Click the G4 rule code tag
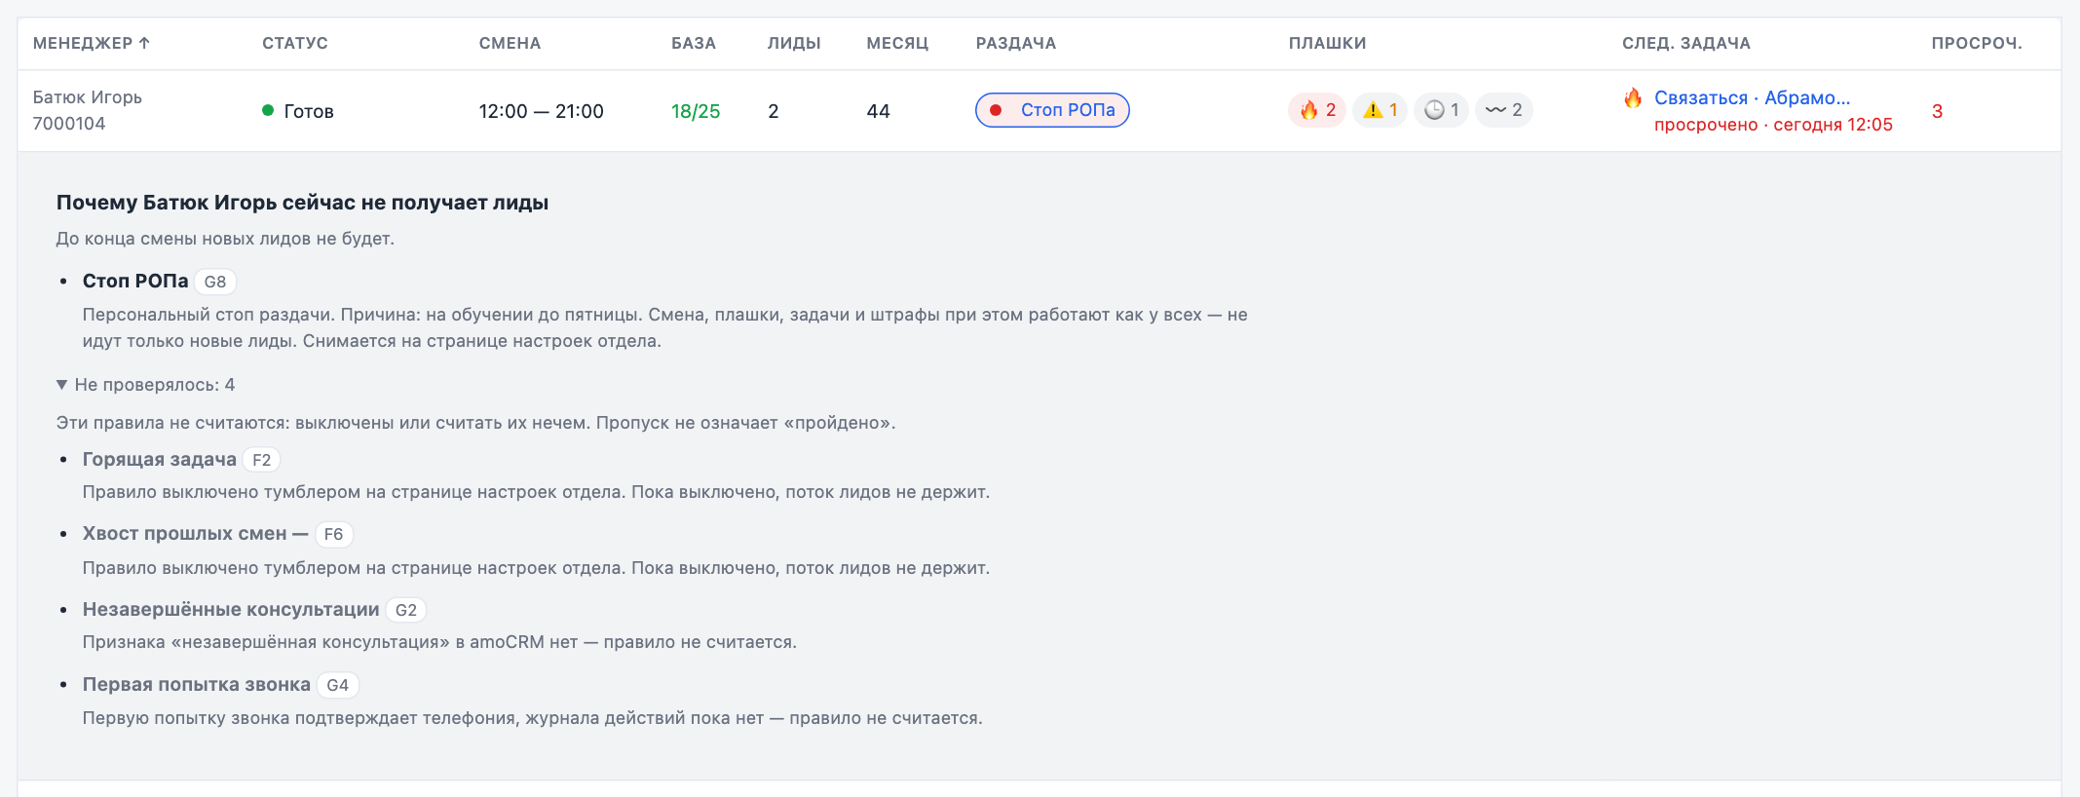The image size is (2080, 797). (x=337, y=685)
